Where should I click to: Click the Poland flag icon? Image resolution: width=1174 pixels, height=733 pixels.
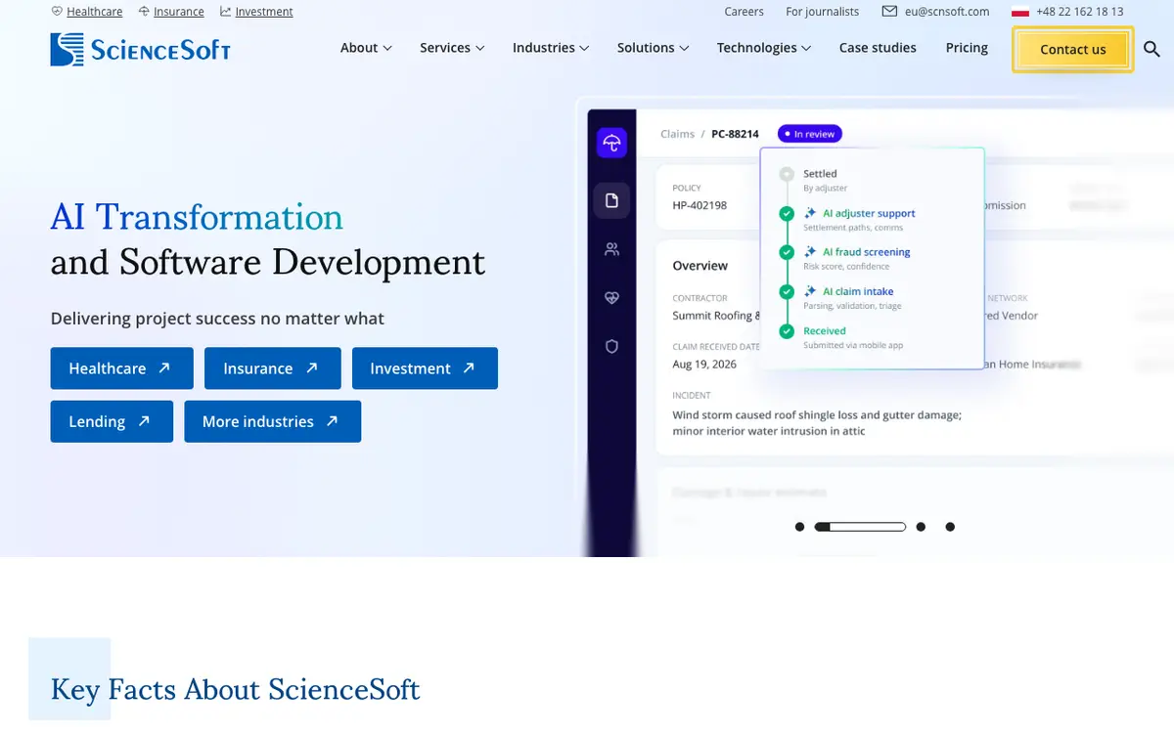pyautogui.click(x=1019, y=12)
